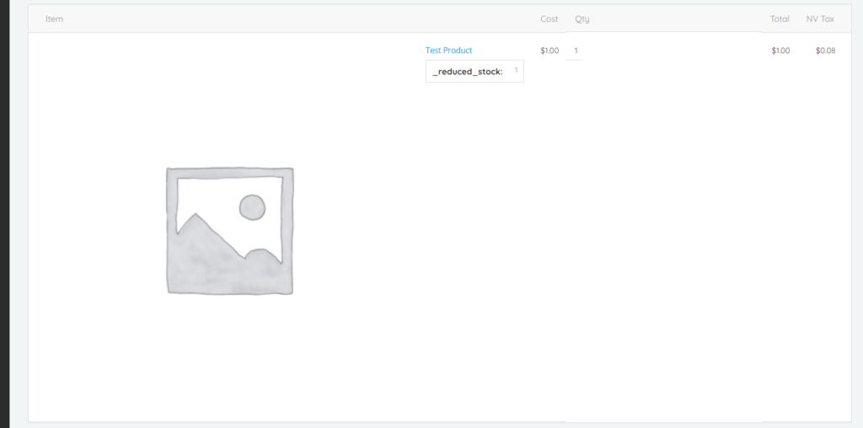Click empty header space between Item and Cost

(295, 19)
